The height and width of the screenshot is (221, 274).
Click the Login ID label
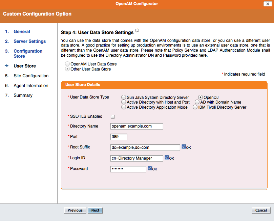click(78, 158)
